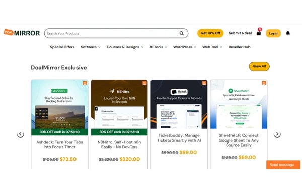Click the $105.00 struck-through Ashdeck price
The image size is (302, 193).
(x=50, y=159)
